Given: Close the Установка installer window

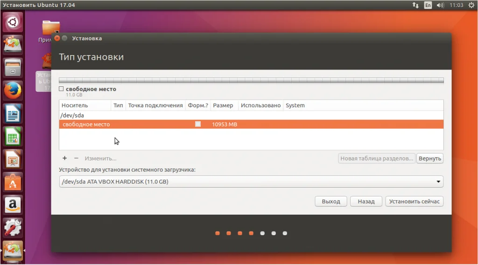Looking at the screenshot, I should [x=57, y=38].
